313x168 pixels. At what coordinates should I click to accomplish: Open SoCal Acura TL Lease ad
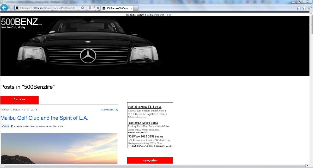(145, 107)
